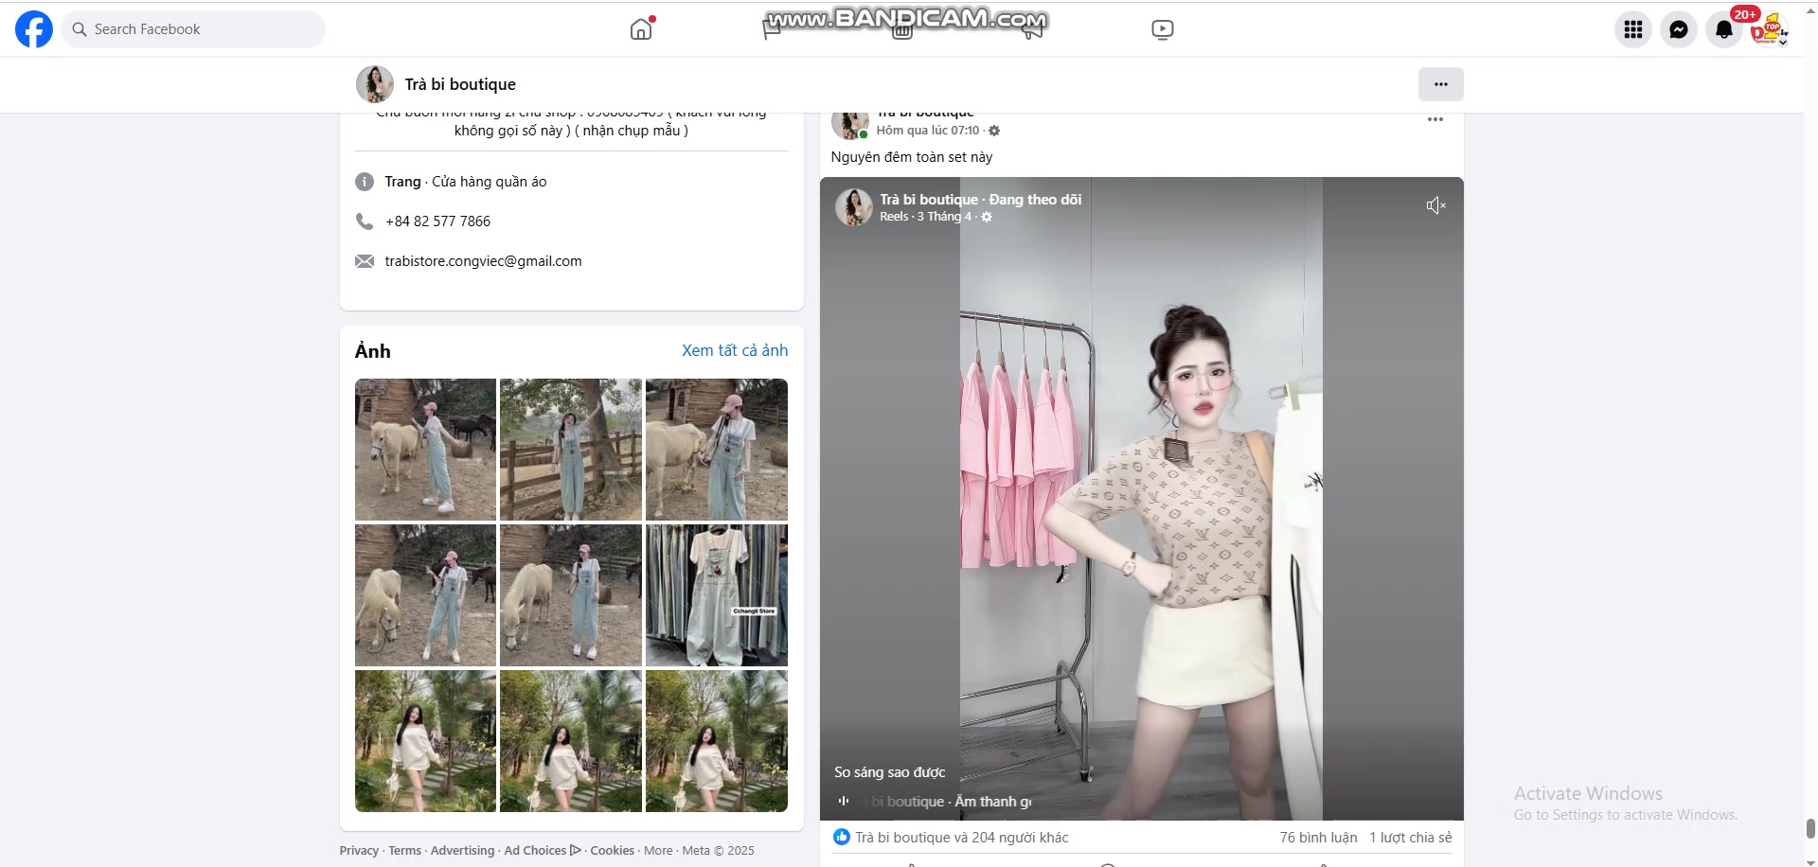Open the page options three-dot menu
The image size is (1818, 867).
click(1440, 84)
